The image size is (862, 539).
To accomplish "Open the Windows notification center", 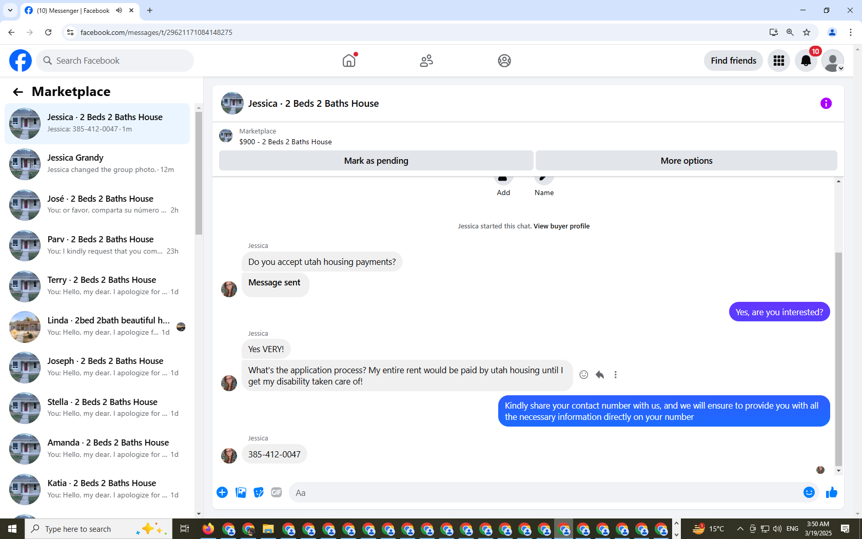I will pyautogui.click(x=845, y=529).
